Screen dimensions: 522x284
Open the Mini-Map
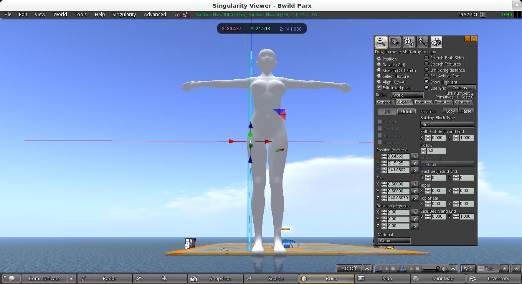point(438,279)
